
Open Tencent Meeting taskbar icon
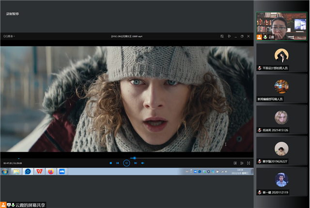(x=62, y=171)
